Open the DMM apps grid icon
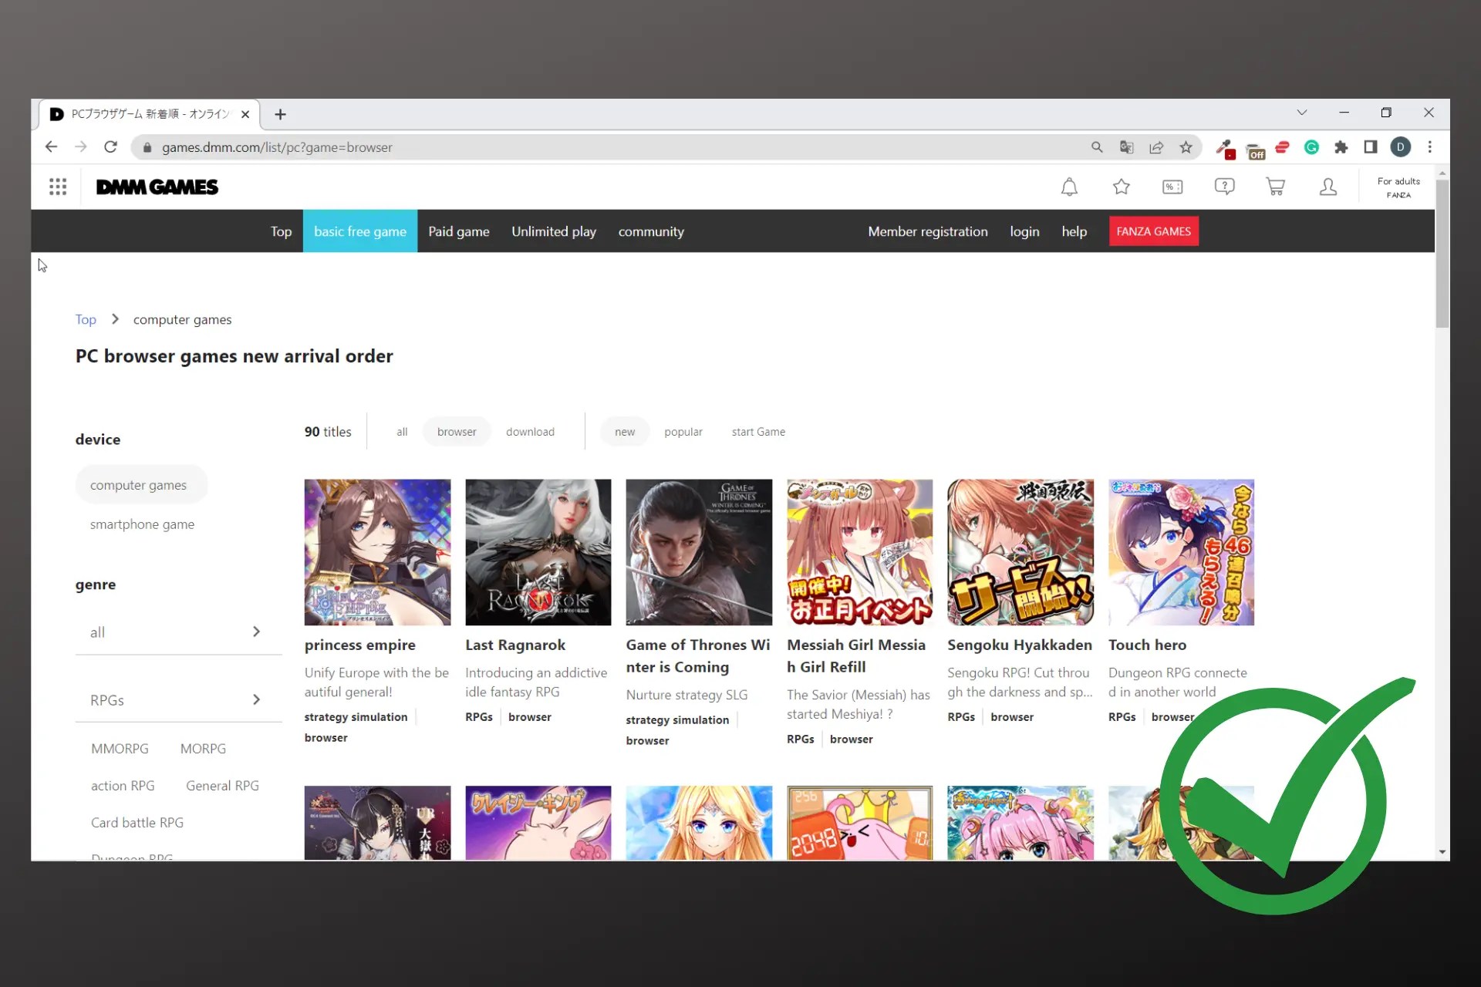This screenshot has width=1481, height=987. (58, 187)
